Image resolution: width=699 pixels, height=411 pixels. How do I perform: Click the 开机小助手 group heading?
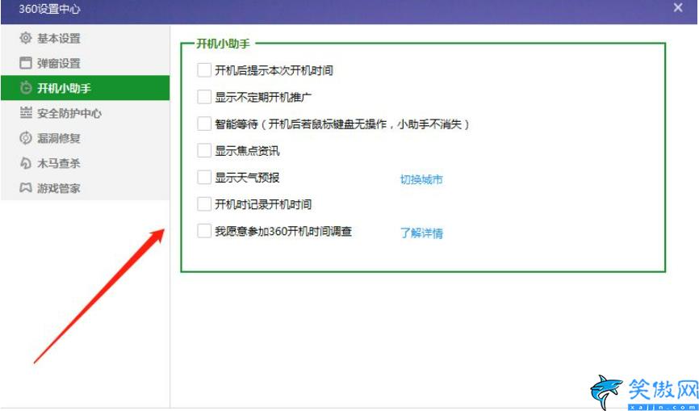[x=224, y=44]
